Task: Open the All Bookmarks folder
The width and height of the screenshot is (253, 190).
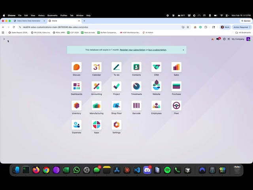Action: [x=243, y=32]
